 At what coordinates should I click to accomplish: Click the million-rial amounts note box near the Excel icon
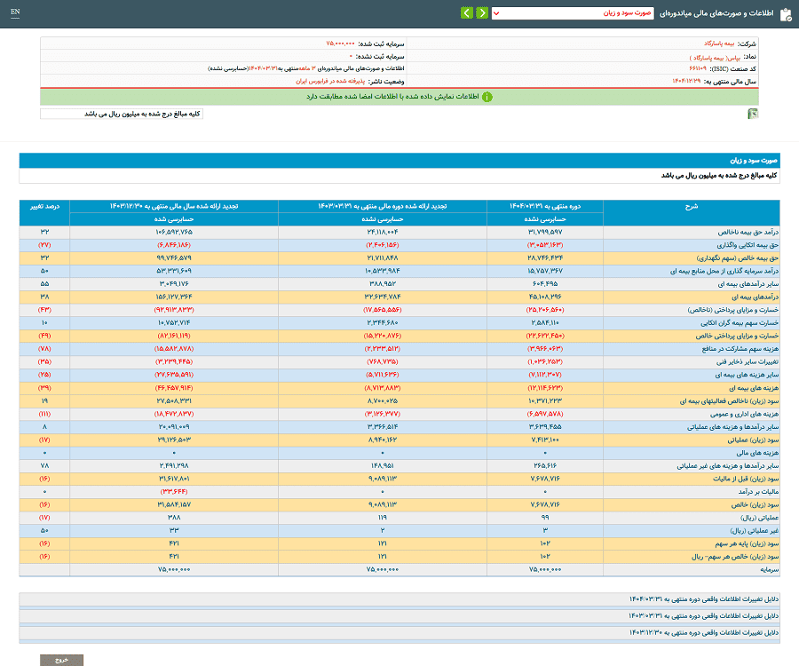tap(122, 114)
